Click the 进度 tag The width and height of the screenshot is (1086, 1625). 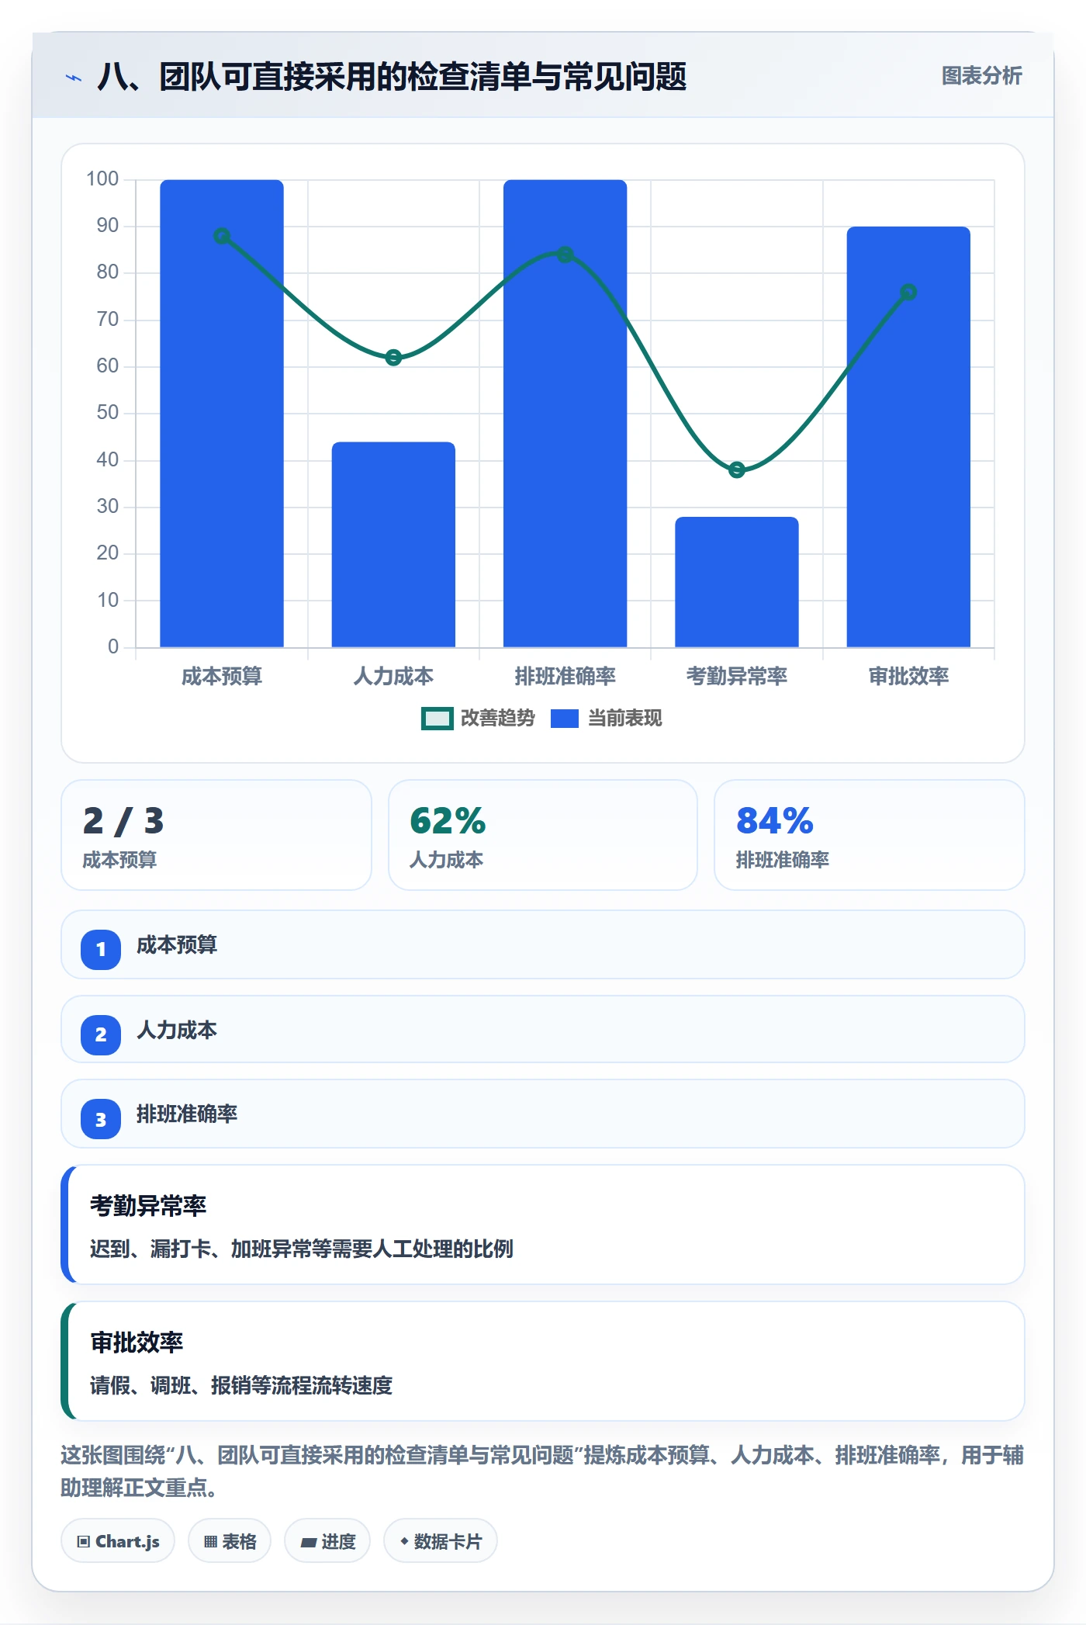[x=327, y=1541]
